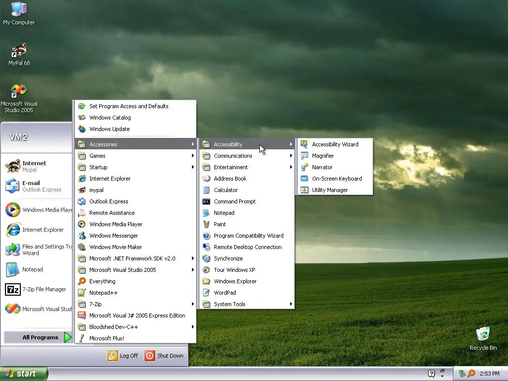Click the Shut Down button
This screenshot has height=381, width=508.
coord(164,356)
